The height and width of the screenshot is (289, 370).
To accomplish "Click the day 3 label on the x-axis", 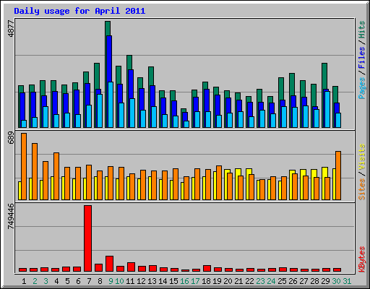I will tap(46, 281).
